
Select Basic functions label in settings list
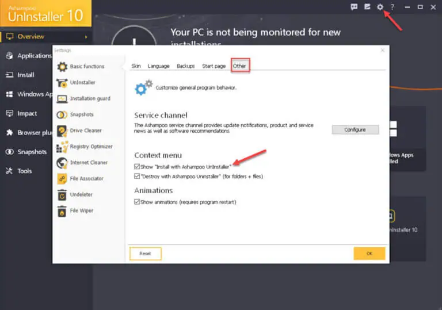tap(87, 67)
